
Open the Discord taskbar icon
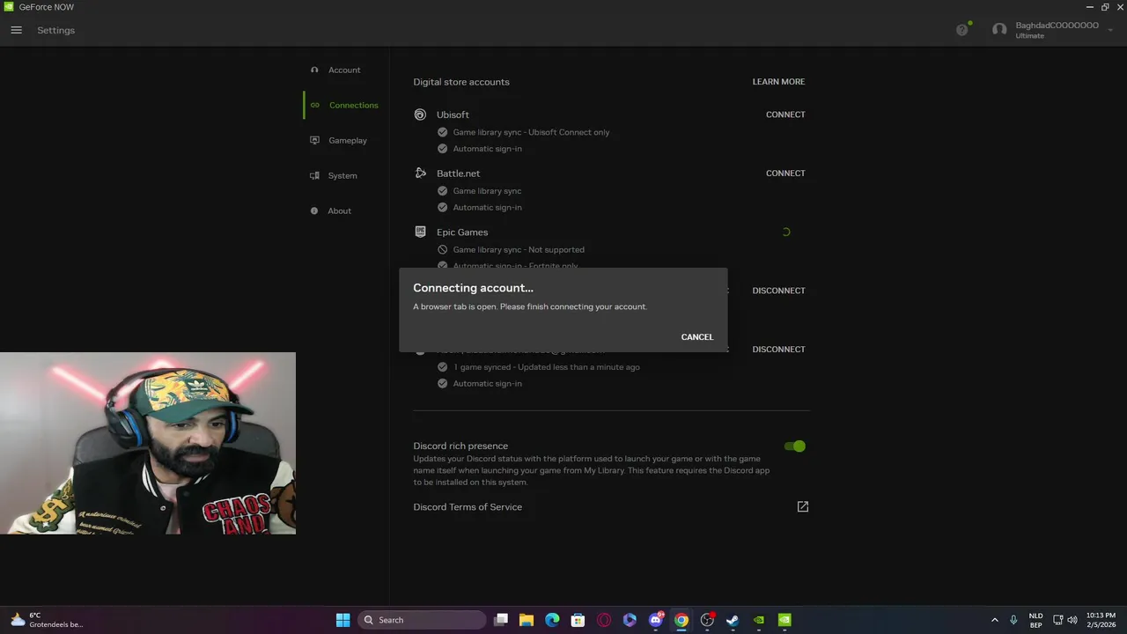[656, 620]
